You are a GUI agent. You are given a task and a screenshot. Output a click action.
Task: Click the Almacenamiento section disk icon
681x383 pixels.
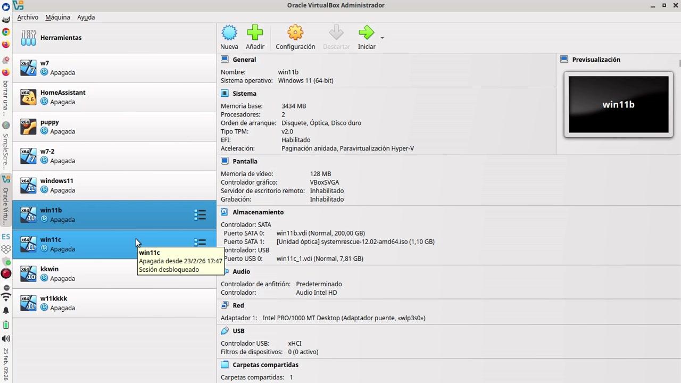coord(225,212)
